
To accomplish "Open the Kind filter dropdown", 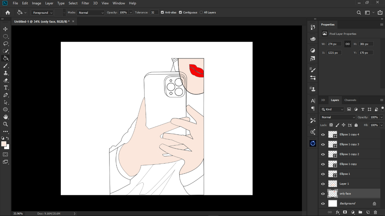I will click(332, 109).
